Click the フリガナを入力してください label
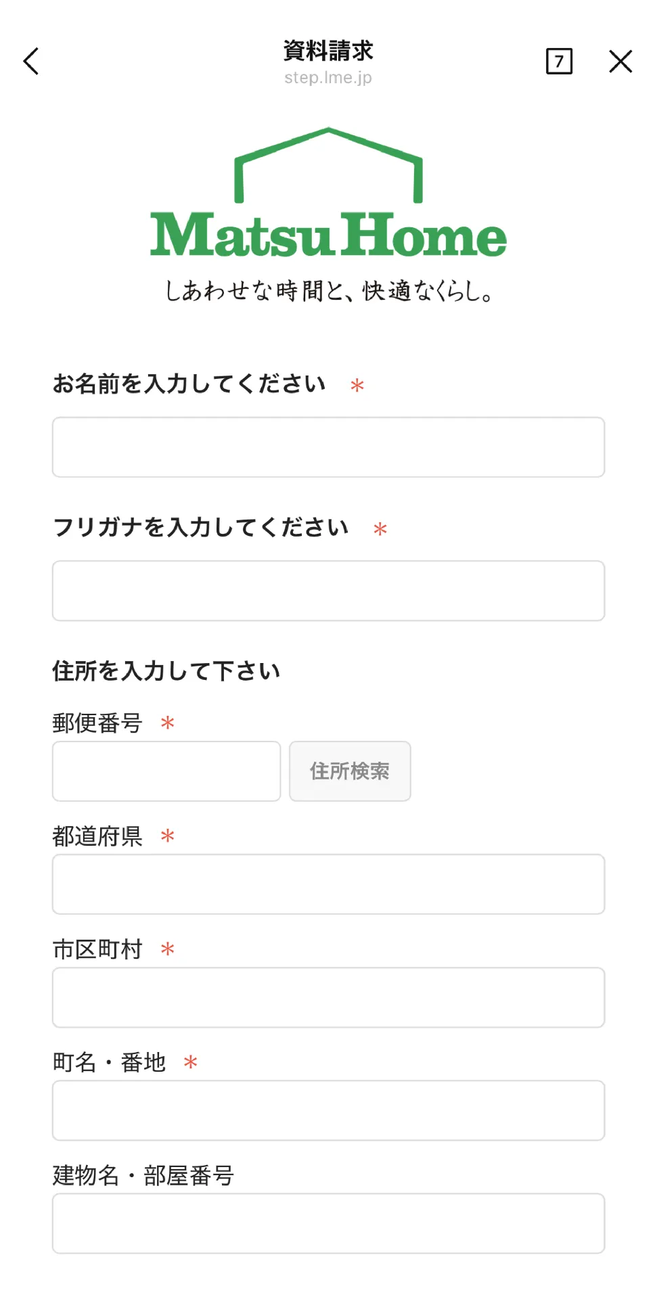The width and height of the screenshot is (657, 1299). (201, 528)
